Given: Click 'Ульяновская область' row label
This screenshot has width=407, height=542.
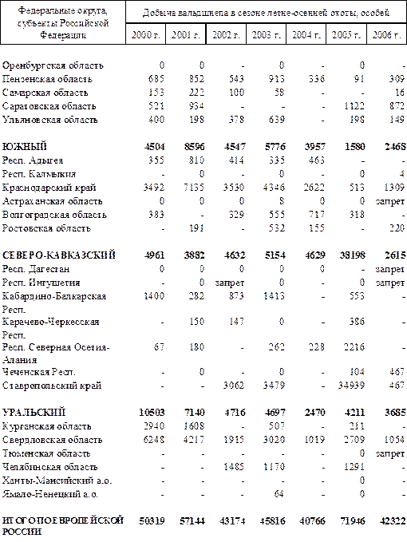Looking at the screenshot, I should point(49,120).
